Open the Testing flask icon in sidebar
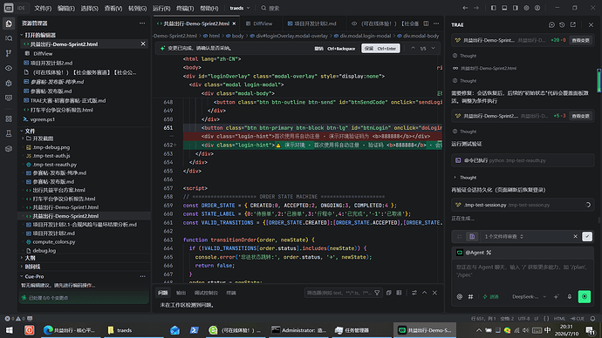602x338 pixels. (9, 133)
